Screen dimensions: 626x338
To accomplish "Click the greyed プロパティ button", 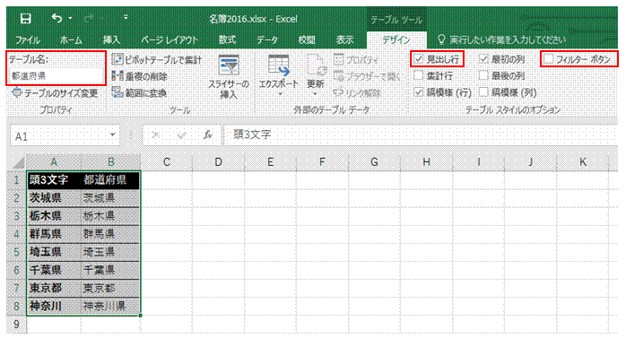I will (356, 60).
